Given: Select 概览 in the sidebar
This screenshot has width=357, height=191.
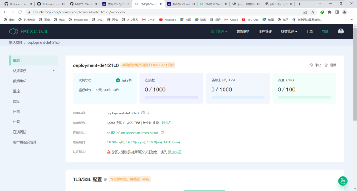Looking at the screenshot, I should click(34, 61).
